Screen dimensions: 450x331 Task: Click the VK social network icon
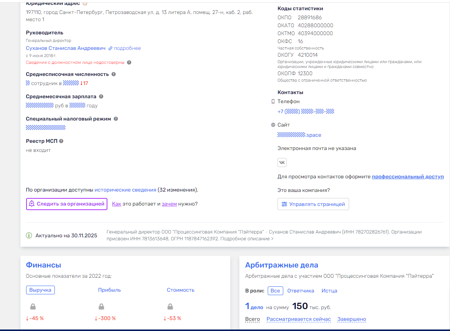(282, 162)
